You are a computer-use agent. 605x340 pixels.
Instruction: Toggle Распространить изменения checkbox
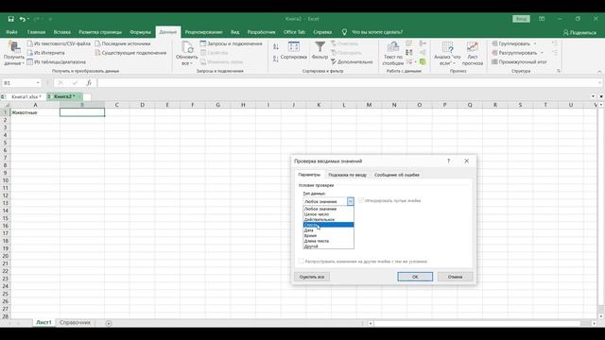pos(301,261)
